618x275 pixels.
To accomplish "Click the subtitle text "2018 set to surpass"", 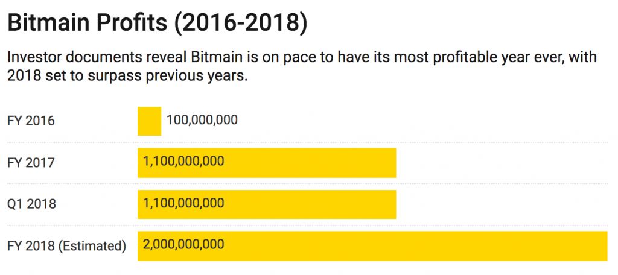I will tap(66, 78).
